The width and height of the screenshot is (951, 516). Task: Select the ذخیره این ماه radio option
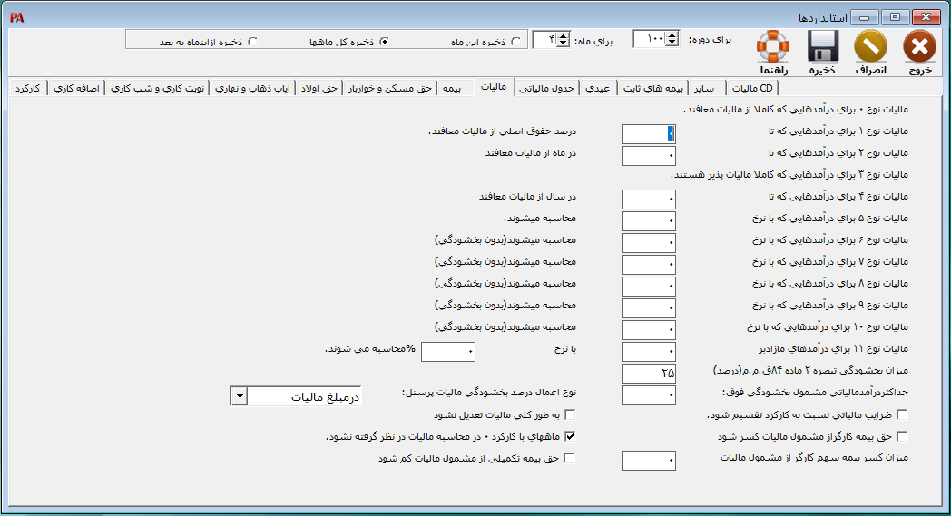point(516,41)
